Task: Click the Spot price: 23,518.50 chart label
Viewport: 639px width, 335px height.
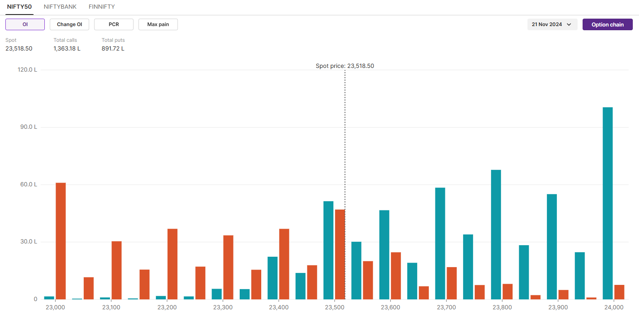Action: point(345,66)
